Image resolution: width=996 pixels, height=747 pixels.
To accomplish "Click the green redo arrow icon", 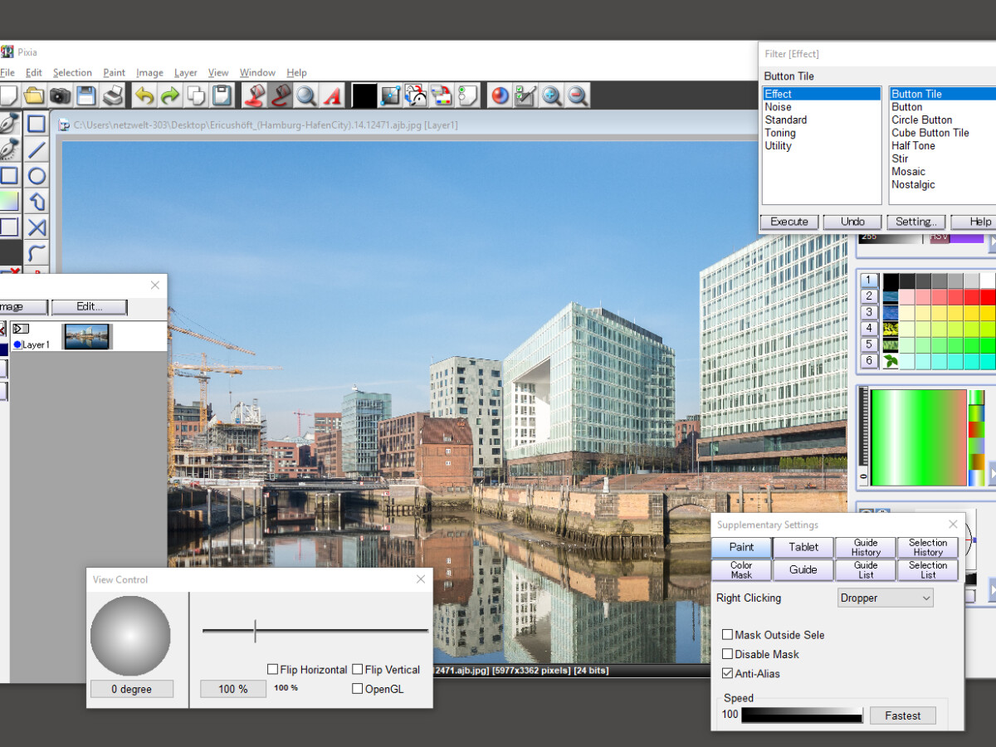I will [x=170, y=95].
